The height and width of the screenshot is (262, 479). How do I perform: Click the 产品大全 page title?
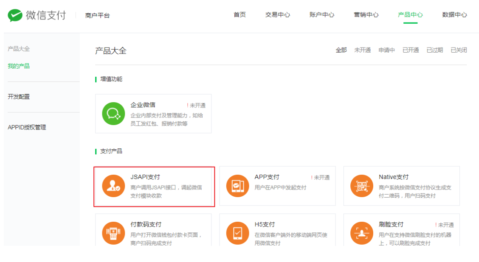(110, 50)
